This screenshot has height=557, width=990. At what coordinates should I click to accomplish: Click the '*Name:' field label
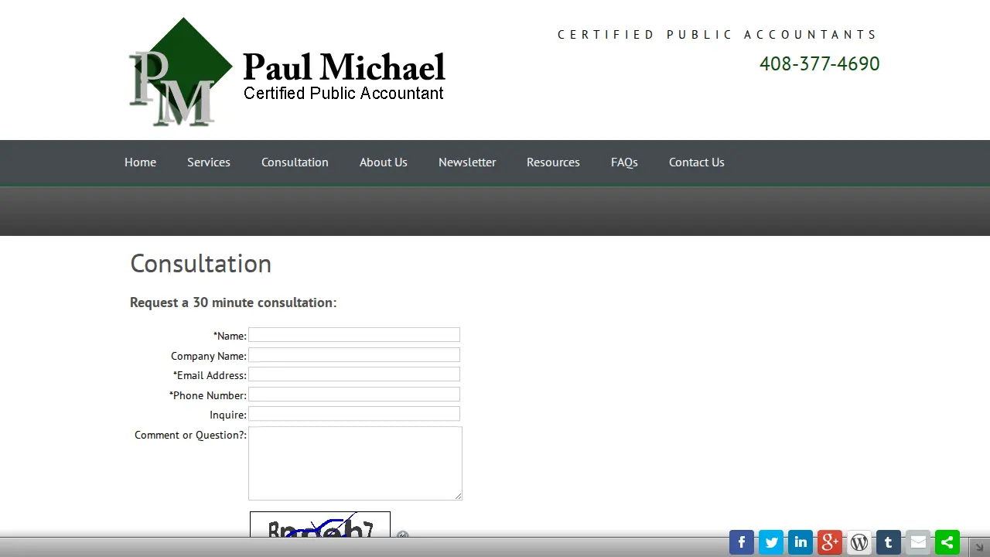[230, 336]
